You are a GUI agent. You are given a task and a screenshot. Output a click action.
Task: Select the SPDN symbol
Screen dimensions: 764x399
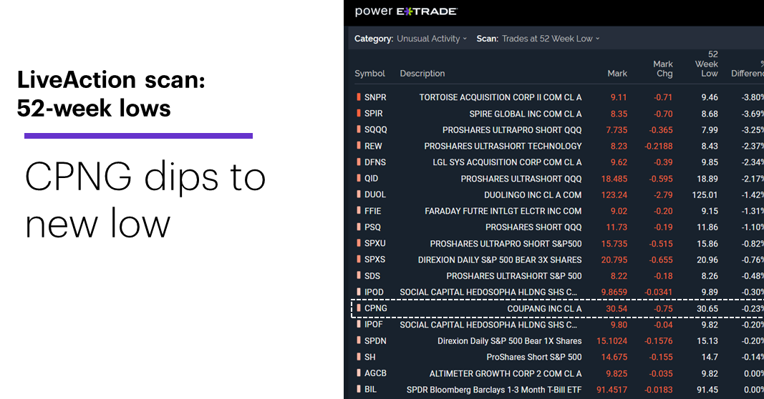click(375, 340)
